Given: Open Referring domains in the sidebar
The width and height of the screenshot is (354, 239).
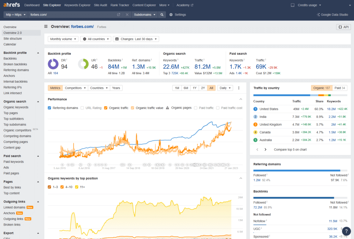Looking at the screenshot, I should click(x=16, y=70).
